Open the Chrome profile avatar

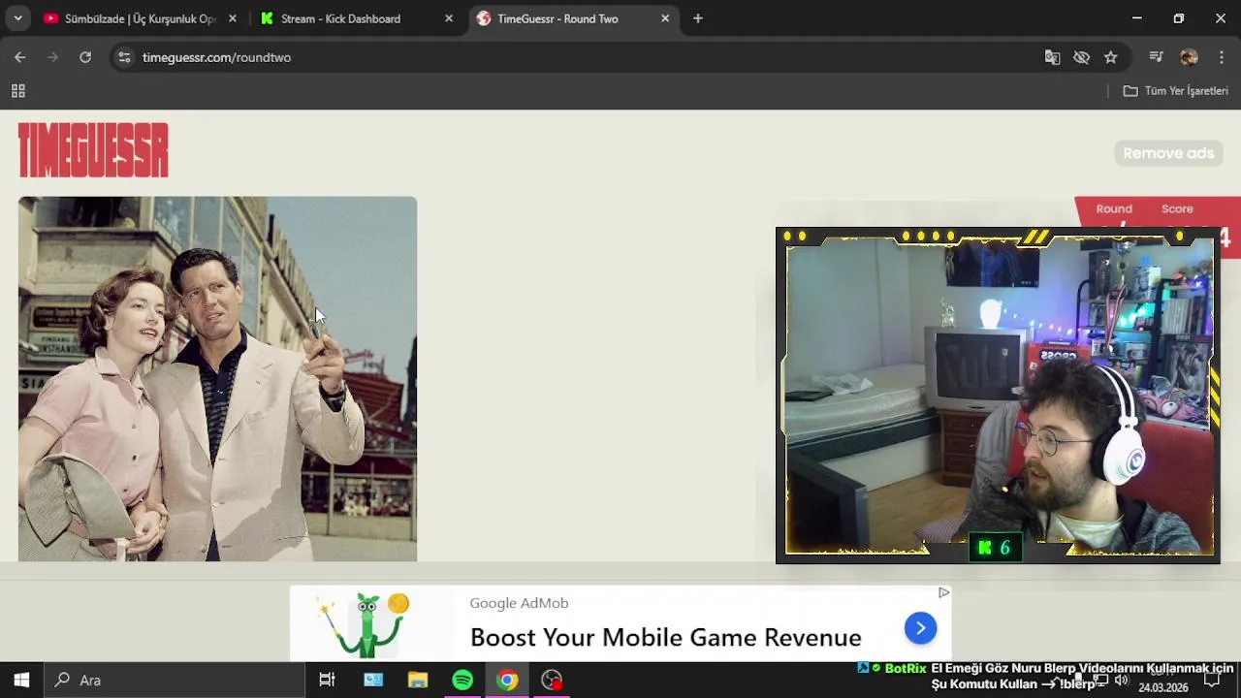(1189, 57)
